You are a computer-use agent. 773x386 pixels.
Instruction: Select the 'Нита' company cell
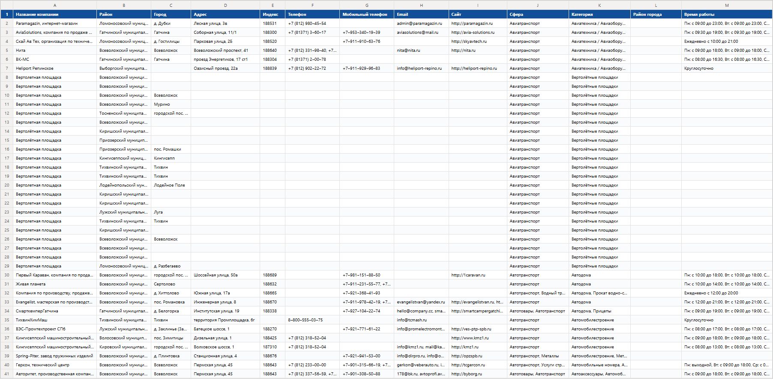pos(55,50)
